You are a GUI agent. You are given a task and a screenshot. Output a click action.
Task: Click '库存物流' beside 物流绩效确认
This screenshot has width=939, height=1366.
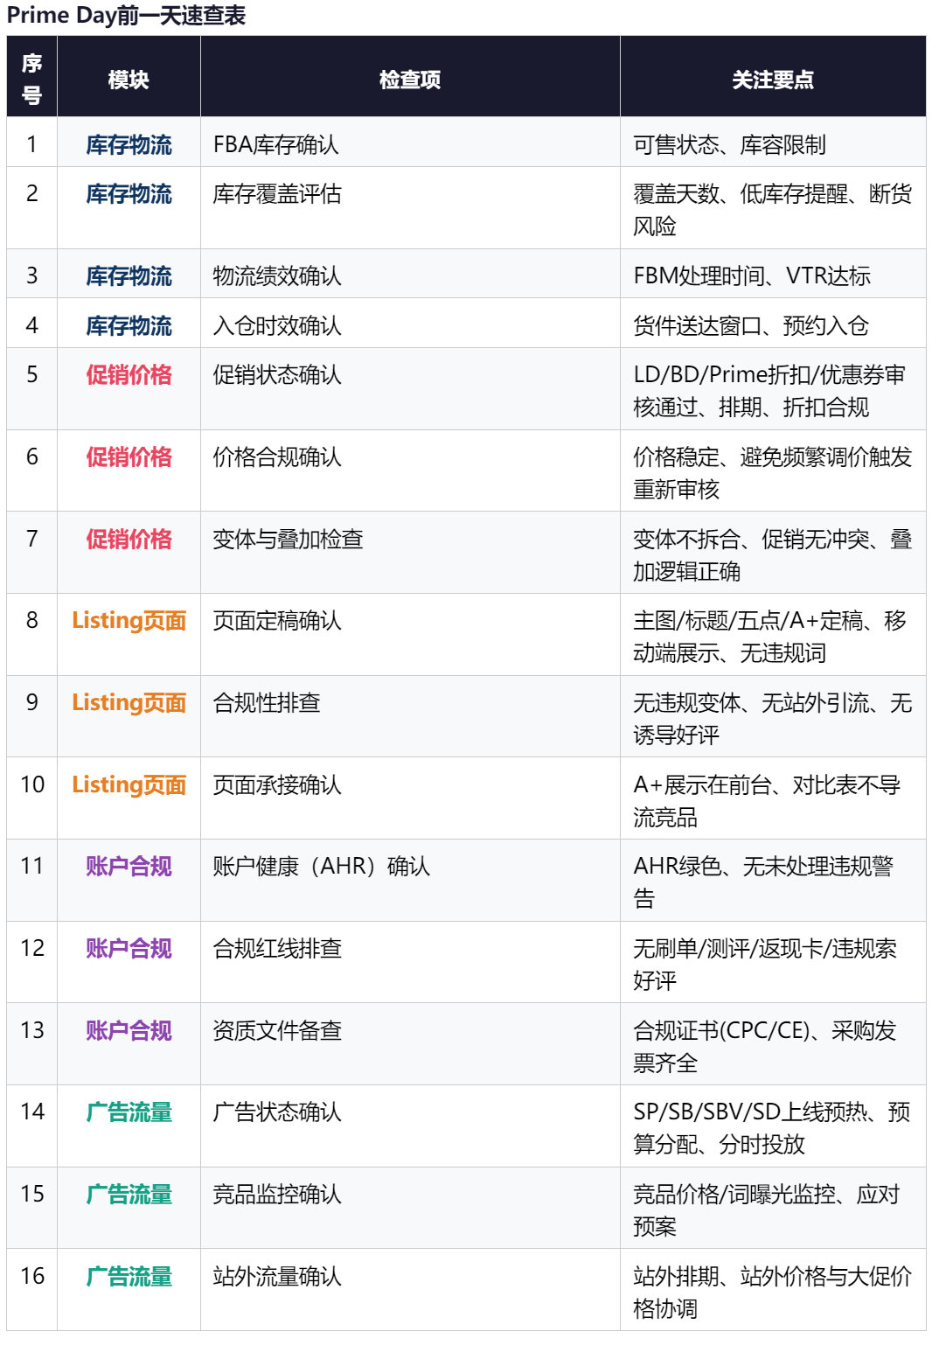point(129,275)
